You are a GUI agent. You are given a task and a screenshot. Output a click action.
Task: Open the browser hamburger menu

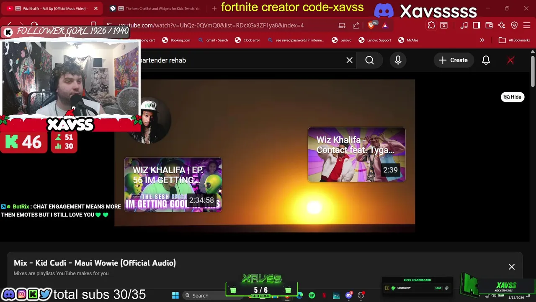coord(527,25)
